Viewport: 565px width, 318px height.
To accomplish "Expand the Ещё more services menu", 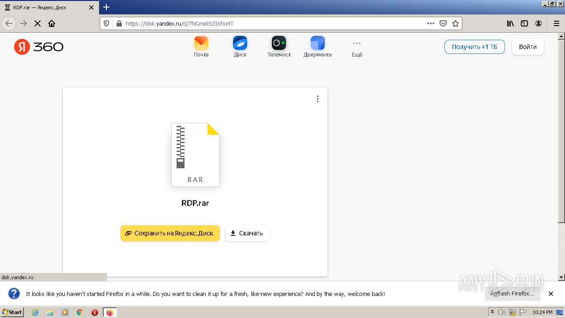I will pyautogui.click(x=357, y=47).
